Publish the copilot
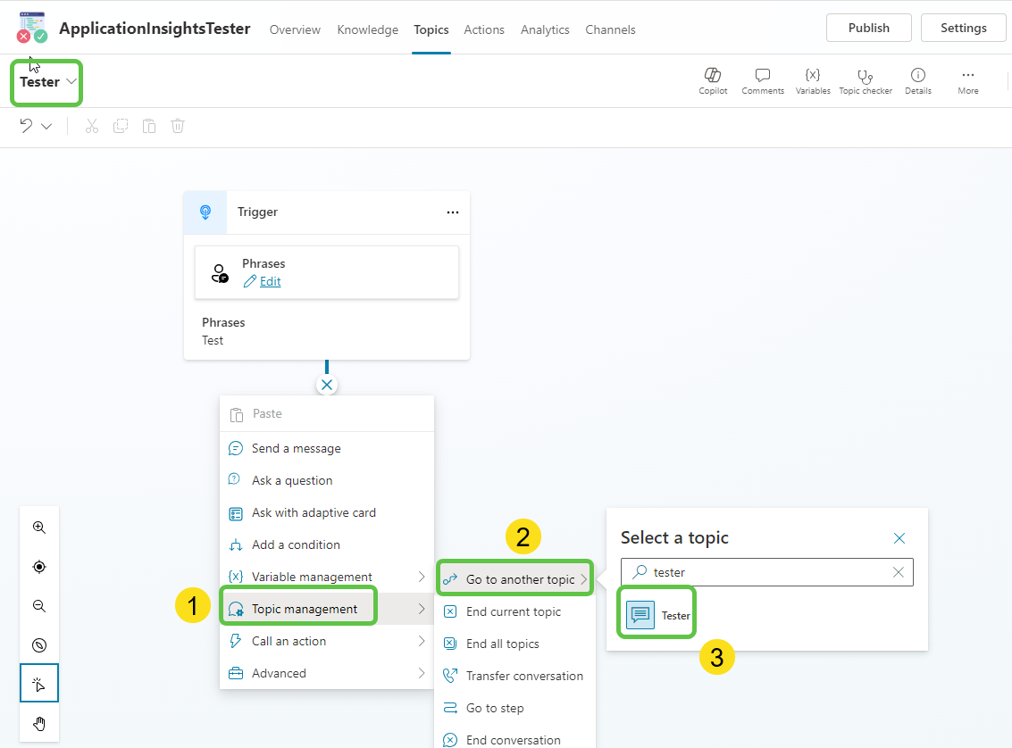 pos(867,28)
